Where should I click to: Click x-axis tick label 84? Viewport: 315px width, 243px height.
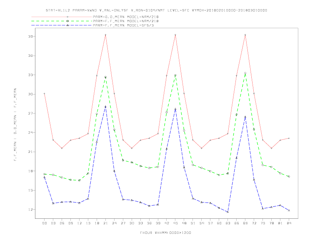289,223
